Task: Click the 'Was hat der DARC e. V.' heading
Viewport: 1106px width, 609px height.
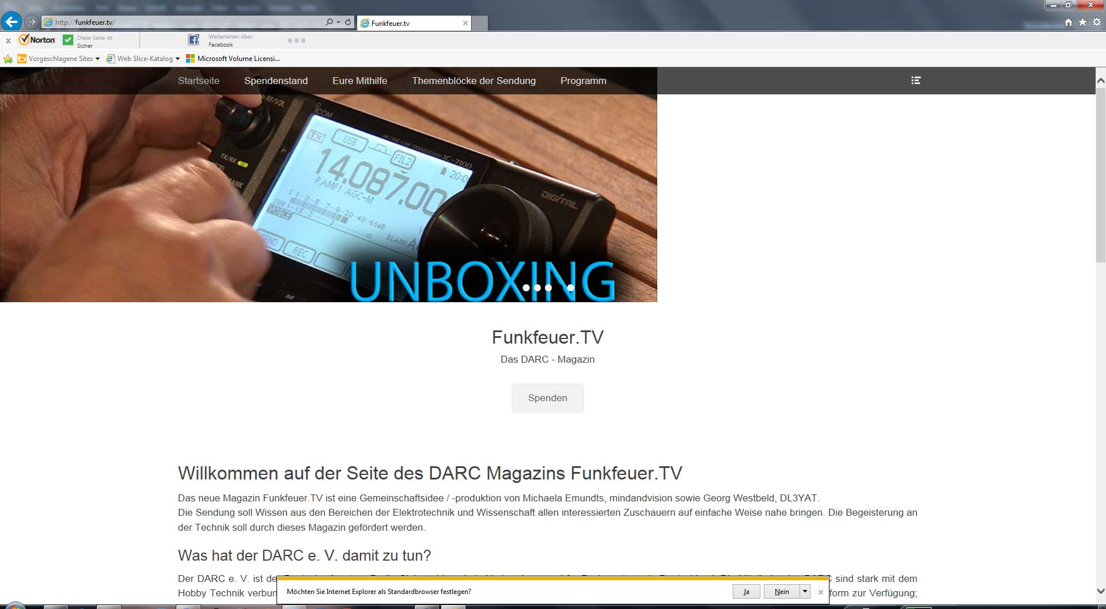Action: pos(304,555)
